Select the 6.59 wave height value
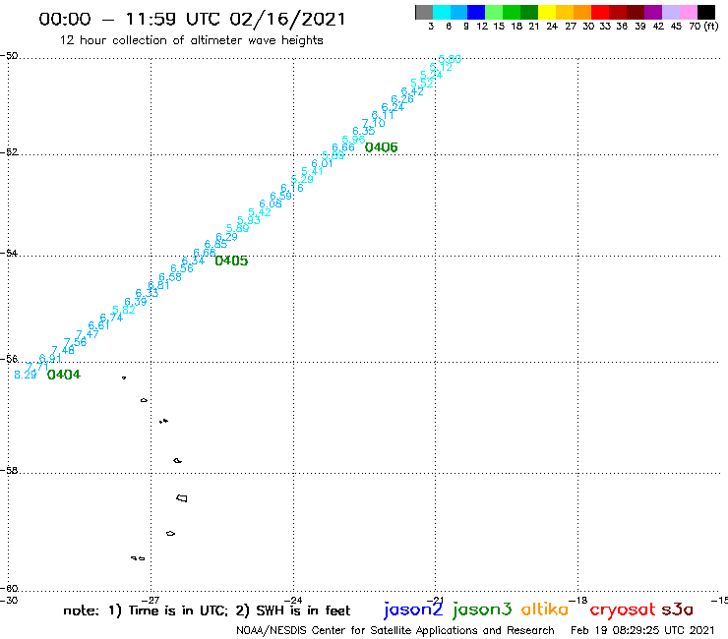Screen dimensions: 728x639 coord(281,196)
